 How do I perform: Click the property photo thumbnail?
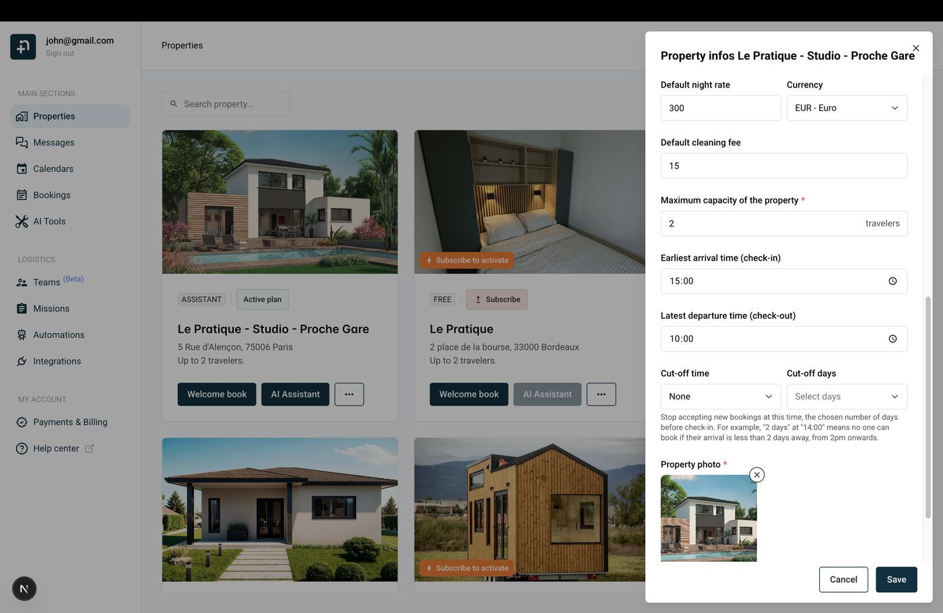coord(709,519)
